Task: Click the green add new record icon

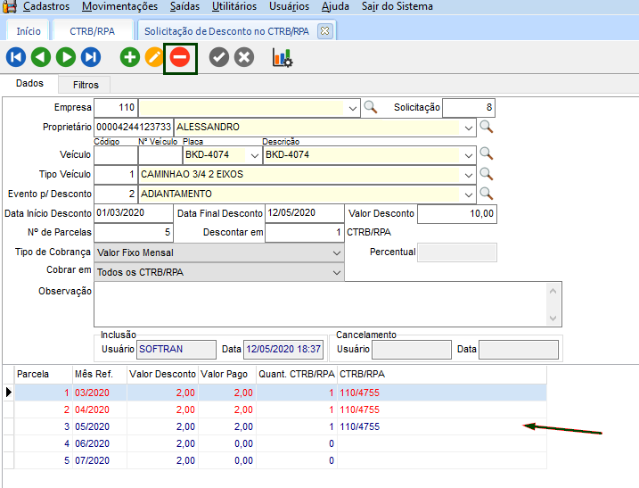Action: 130,58
